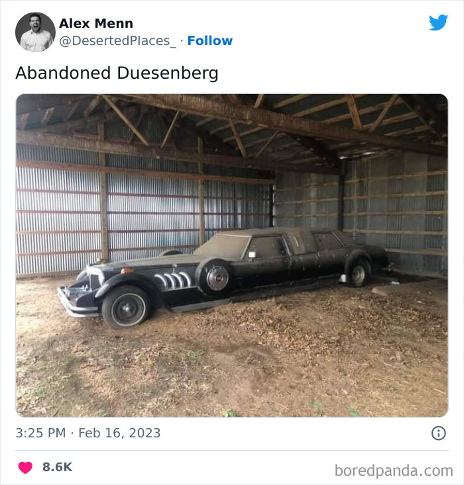Select the "Abandoned Duesenberg" tweet text
This screenshot has width=464, height=485.
click(117, 73)
